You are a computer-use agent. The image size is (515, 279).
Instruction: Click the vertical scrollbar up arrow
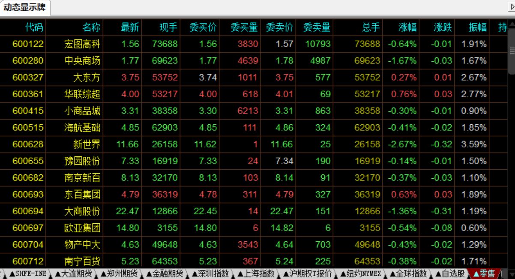click(511, 24)
